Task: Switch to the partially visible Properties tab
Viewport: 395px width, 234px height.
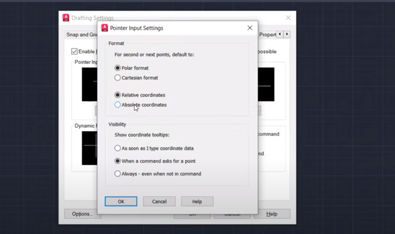Action: point(267,34)
